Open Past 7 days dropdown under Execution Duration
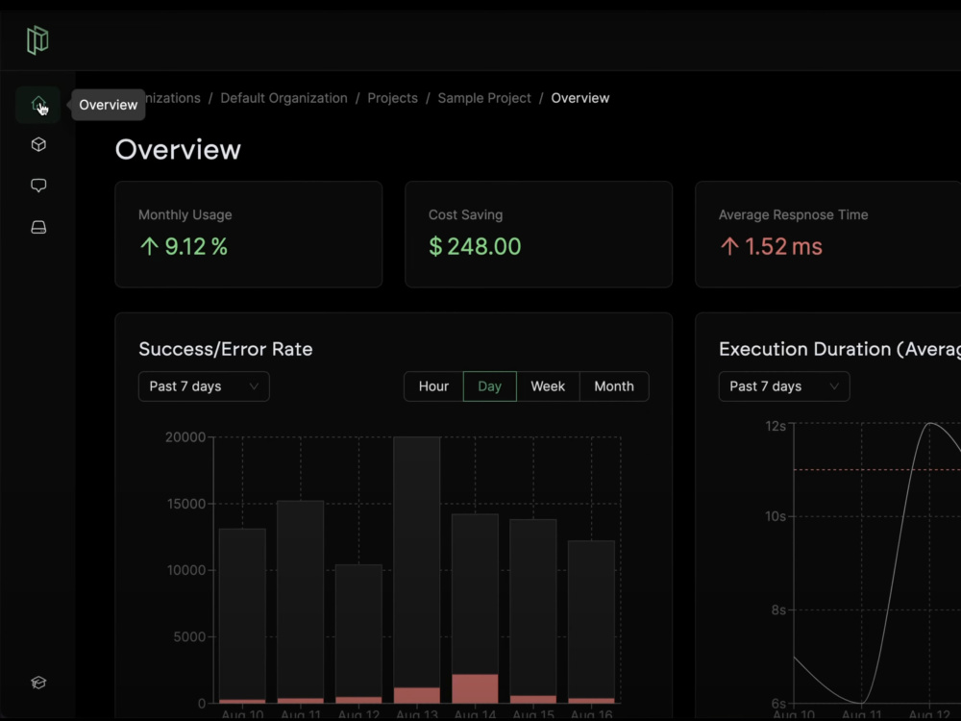961x721 pixels. point(784,386)
